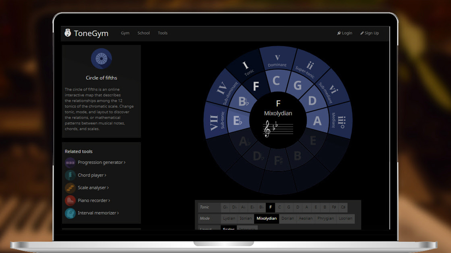
Task: Switch mode to Aeolian
Action: pyautogui.click(x=306, y=218)
